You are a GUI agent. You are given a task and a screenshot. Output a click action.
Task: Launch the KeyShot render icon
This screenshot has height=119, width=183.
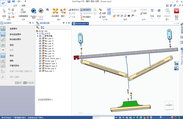34,11
